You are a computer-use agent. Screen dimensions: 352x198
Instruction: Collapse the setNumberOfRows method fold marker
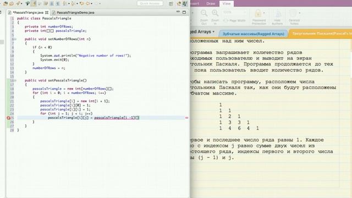[15, 39]
